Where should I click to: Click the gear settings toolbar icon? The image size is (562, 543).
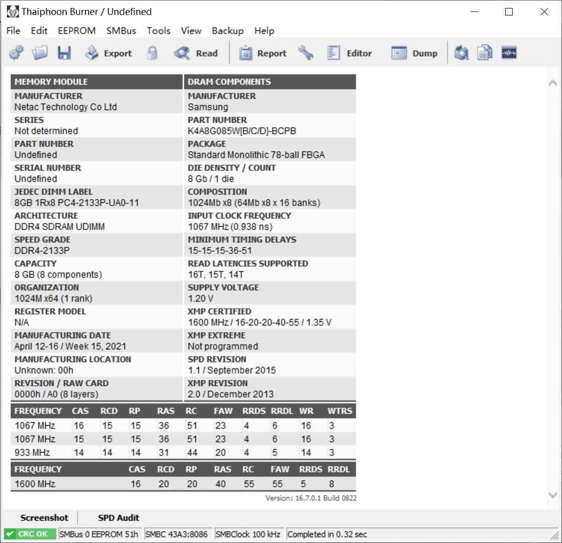[x=16, y=53]
